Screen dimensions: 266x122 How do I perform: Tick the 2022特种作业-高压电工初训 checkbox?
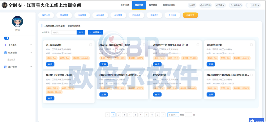198,45
